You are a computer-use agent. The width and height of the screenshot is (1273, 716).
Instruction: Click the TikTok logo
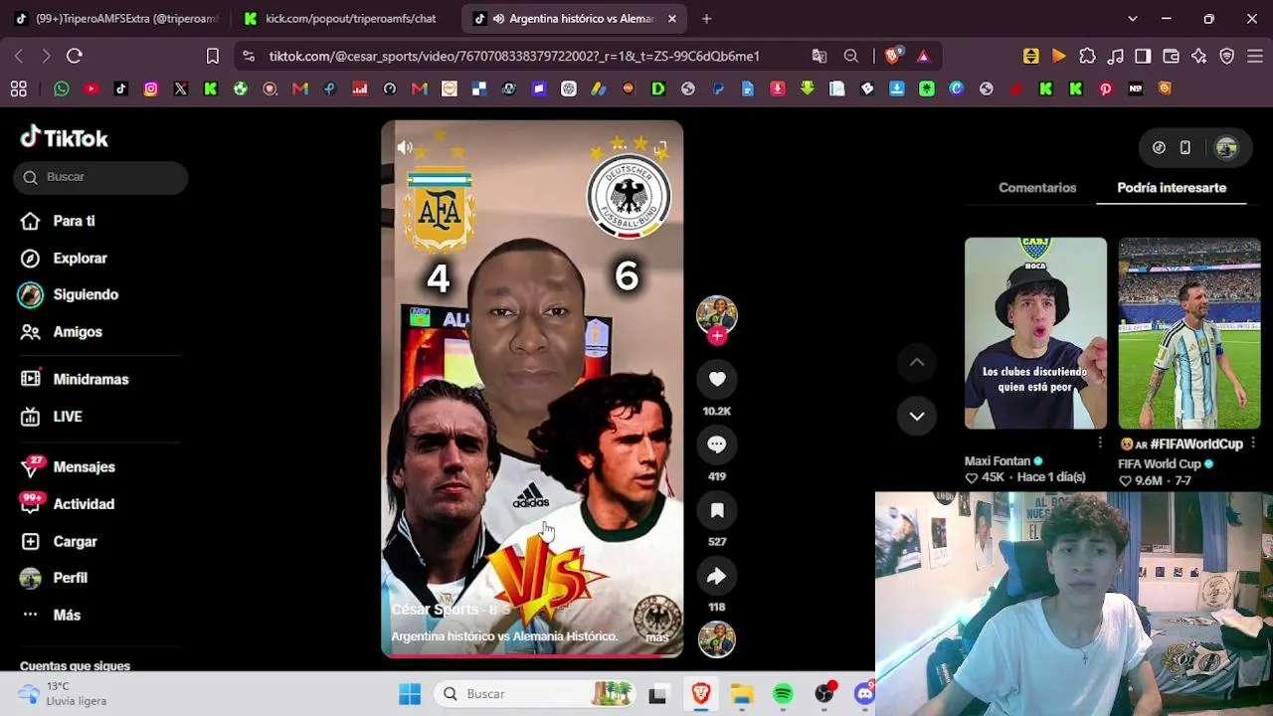[x=65, y=137]
